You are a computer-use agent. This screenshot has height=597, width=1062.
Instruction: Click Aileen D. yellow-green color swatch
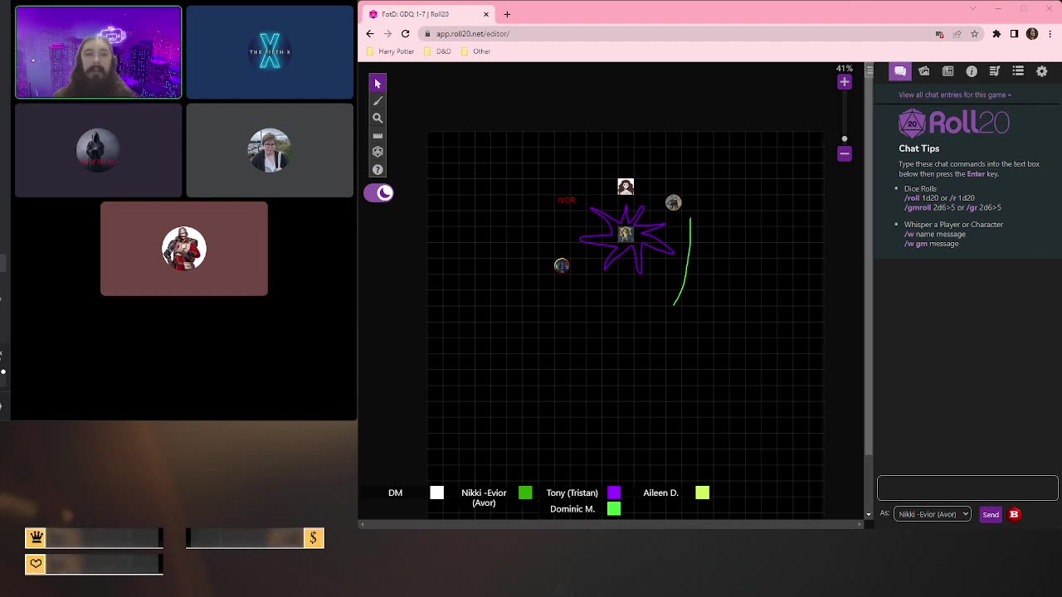703,493
